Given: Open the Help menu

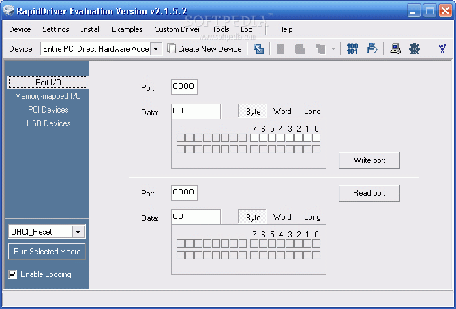Looking at the screenshot, I should (x=285, y=29).
